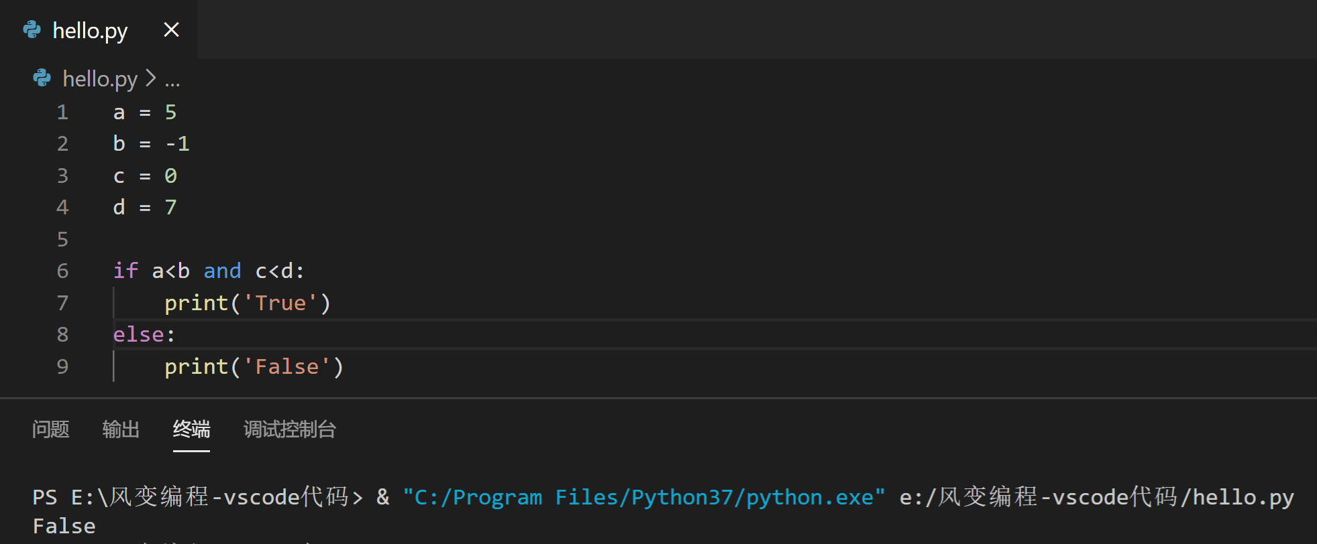Place cursor in 'if a<b and c<d:' line
Viewport: 1317px width, 544px height.
click(x=209, y=271)
